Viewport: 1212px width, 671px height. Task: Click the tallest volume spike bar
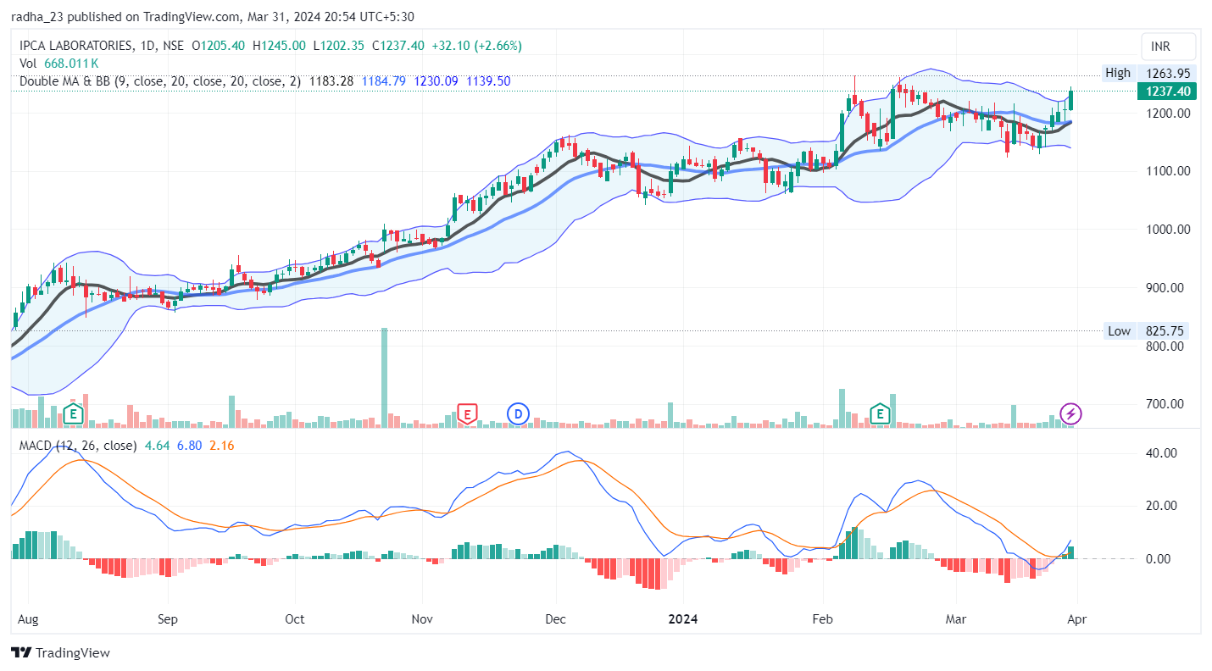click(x=384, y=377)
